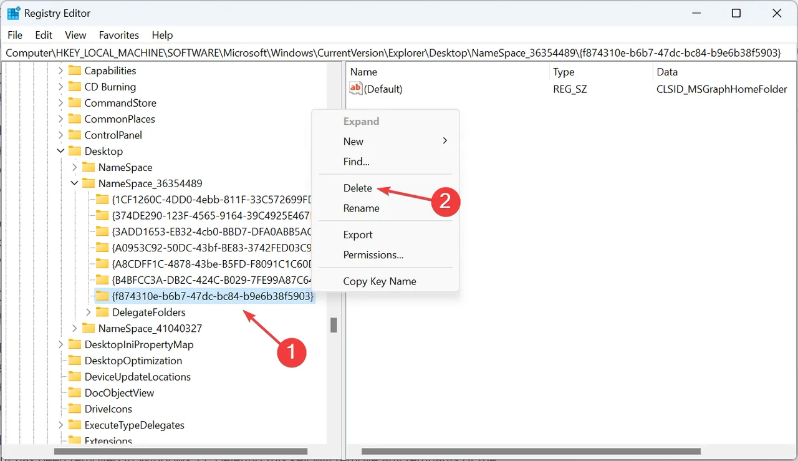
Task: Click the registry path address bar
Action: [x=399, y=53]
